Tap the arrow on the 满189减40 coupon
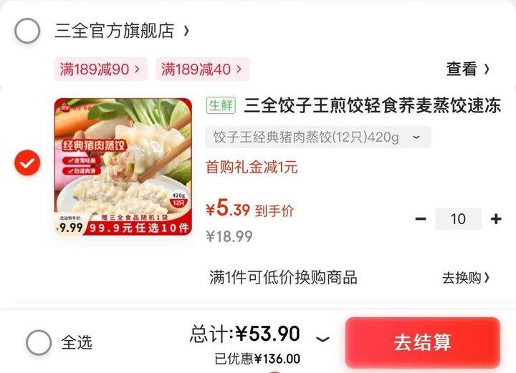 239,69
